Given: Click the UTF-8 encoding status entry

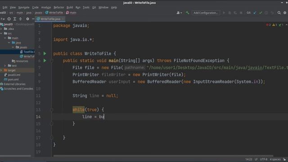Looking at the screenshot, I should [x=264, y=159].
